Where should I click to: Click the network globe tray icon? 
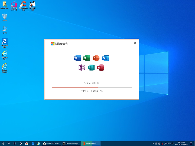pyautogui.click(x=159, y=144)
